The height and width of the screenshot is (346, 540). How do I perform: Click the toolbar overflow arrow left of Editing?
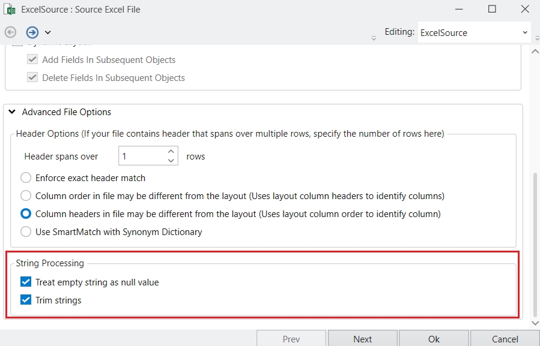374,38
